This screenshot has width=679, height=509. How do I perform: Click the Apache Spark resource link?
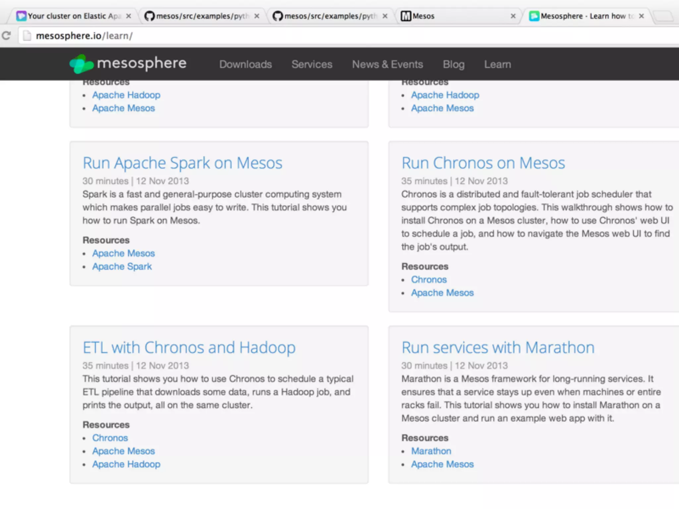[122, 266]
